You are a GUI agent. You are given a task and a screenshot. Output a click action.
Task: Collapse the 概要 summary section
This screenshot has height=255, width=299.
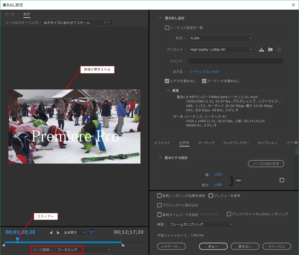coord(168,90)
